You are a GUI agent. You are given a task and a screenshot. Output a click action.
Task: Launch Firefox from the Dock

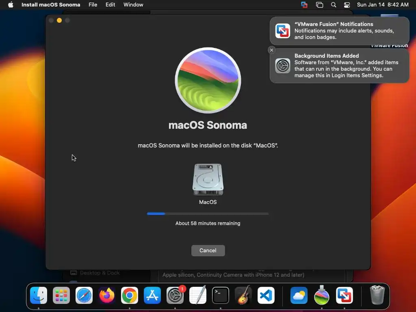[x=107, y=295]
